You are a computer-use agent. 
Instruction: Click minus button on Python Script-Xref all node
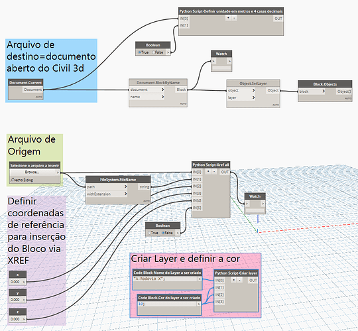point(214,172)
